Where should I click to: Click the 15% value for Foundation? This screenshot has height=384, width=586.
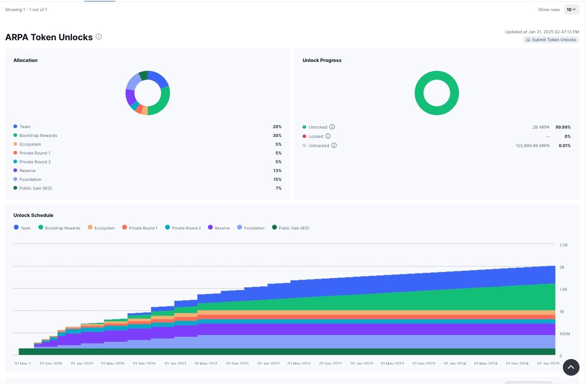click(x=277, y=180)
